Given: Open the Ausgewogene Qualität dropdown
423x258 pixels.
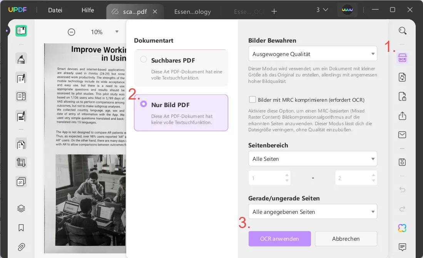Looking at the screenshot, I should point(313,53).
